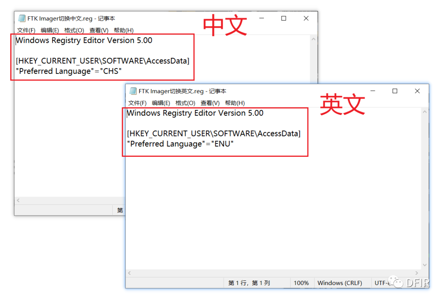The height and width of the screenshot is (301, 444).
Task: Open 文件(F) menu in English reg Notepad window
Action: 137,103
